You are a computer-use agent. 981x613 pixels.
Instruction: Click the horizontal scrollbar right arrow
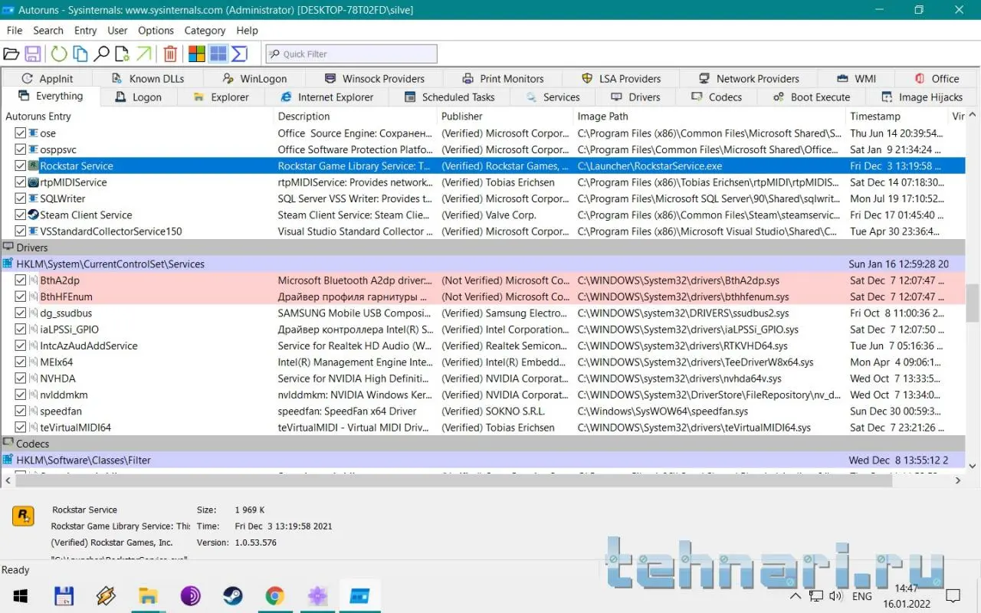tap(958, 480)
